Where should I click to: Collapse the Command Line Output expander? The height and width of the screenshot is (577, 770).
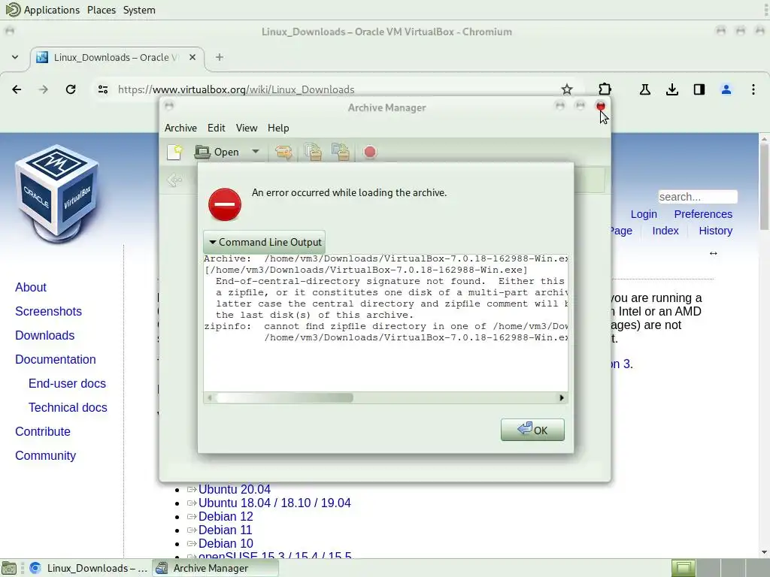pyautogui.click(x=264, y=242)
